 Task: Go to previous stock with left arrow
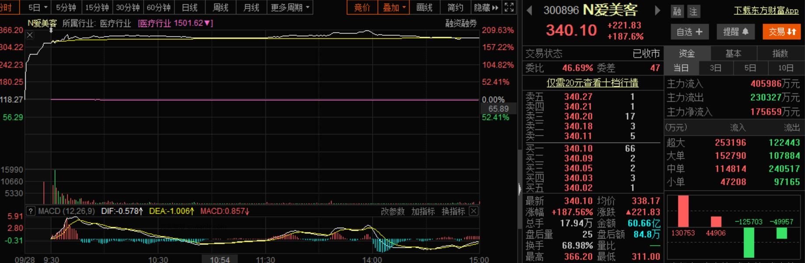click(529, 10)
